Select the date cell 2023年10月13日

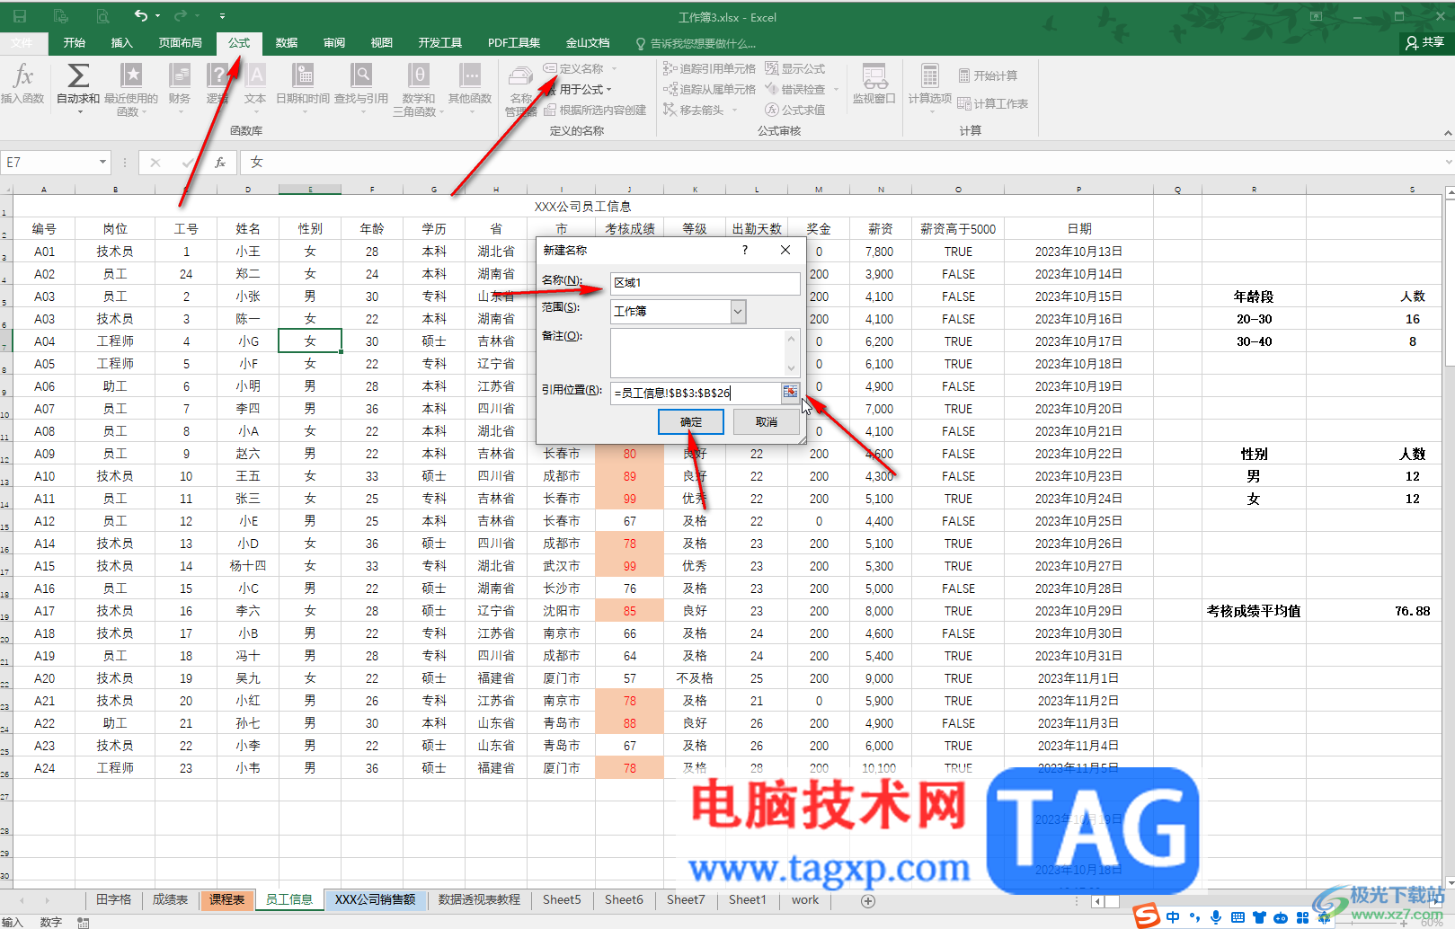pos(1078,252)
